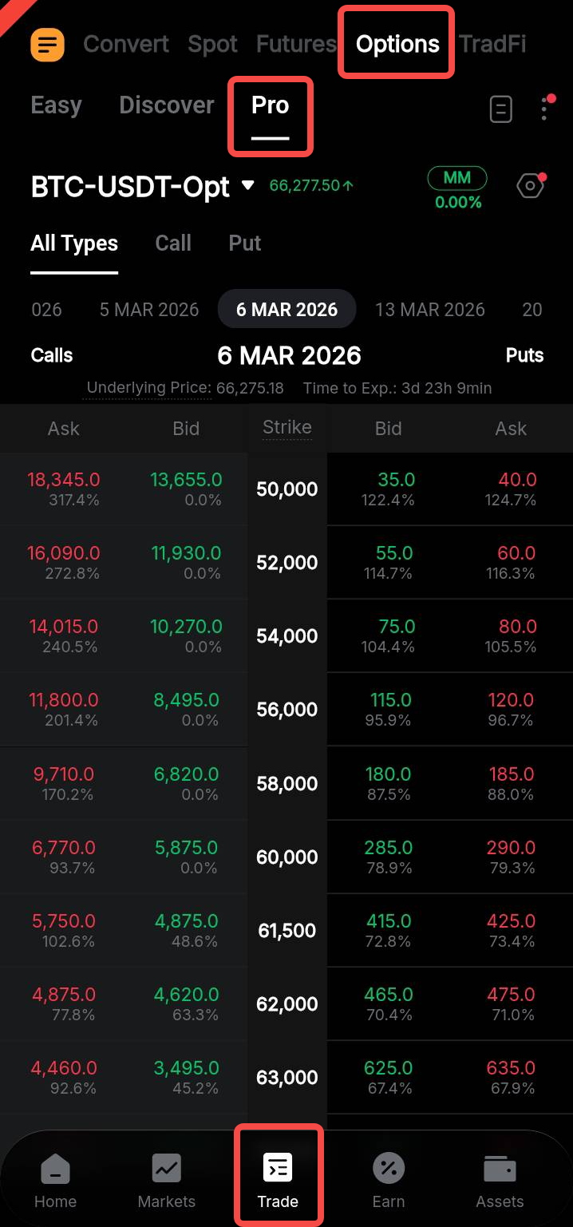Open the hexagon settings icon
The width and height of the screenshot is (573, 1227).
coord(530,187)
